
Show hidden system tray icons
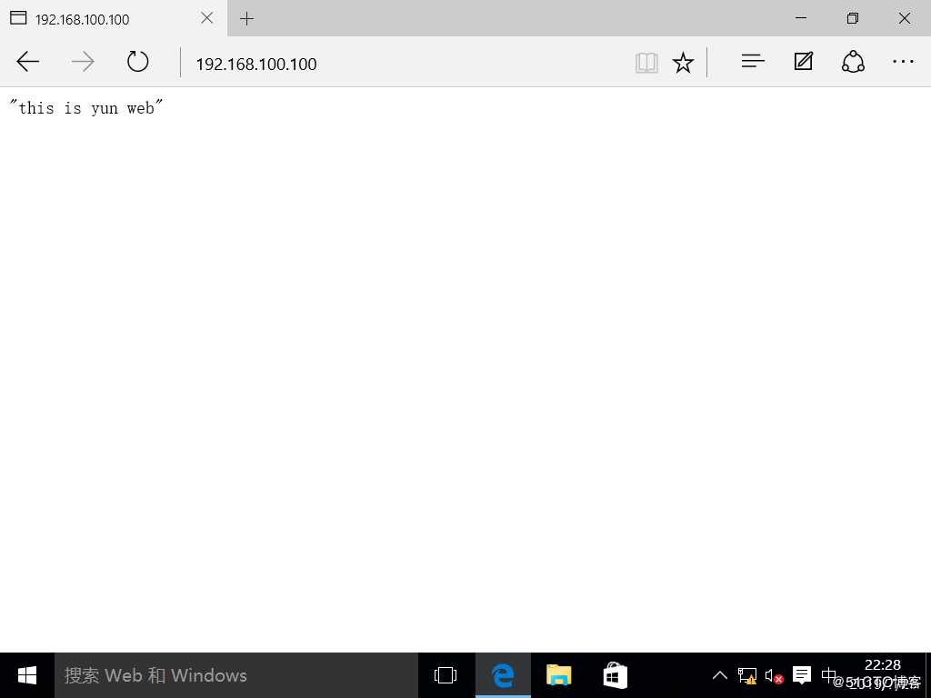(720, 675)
